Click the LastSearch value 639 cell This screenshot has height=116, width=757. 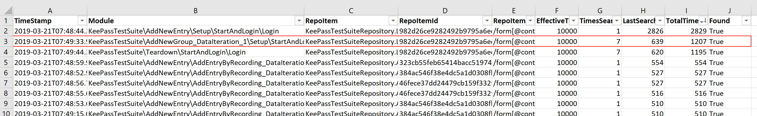(643, 41)
